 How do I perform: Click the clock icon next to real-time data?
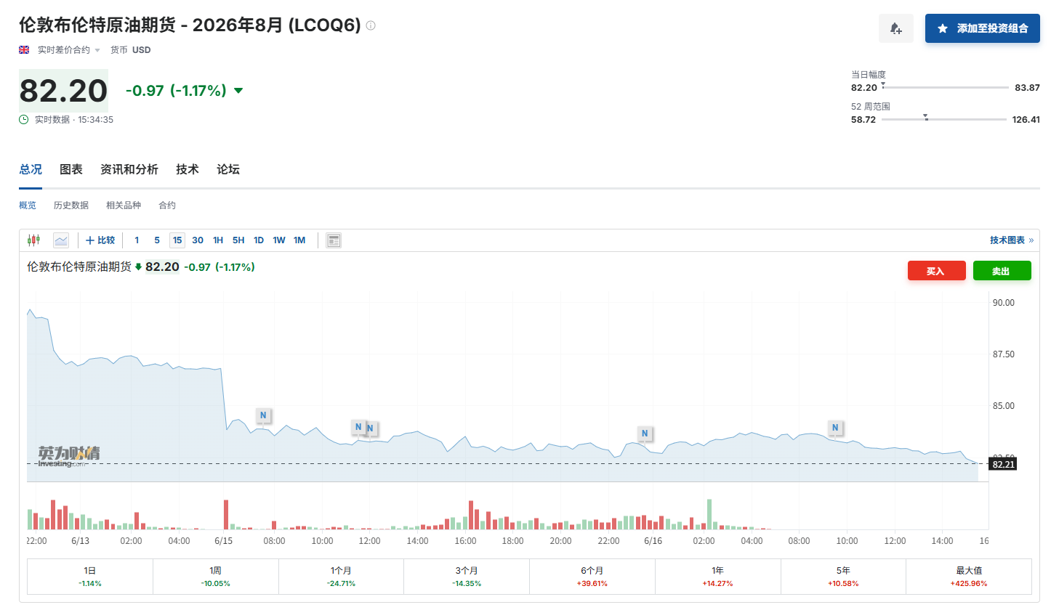point(24,120)
